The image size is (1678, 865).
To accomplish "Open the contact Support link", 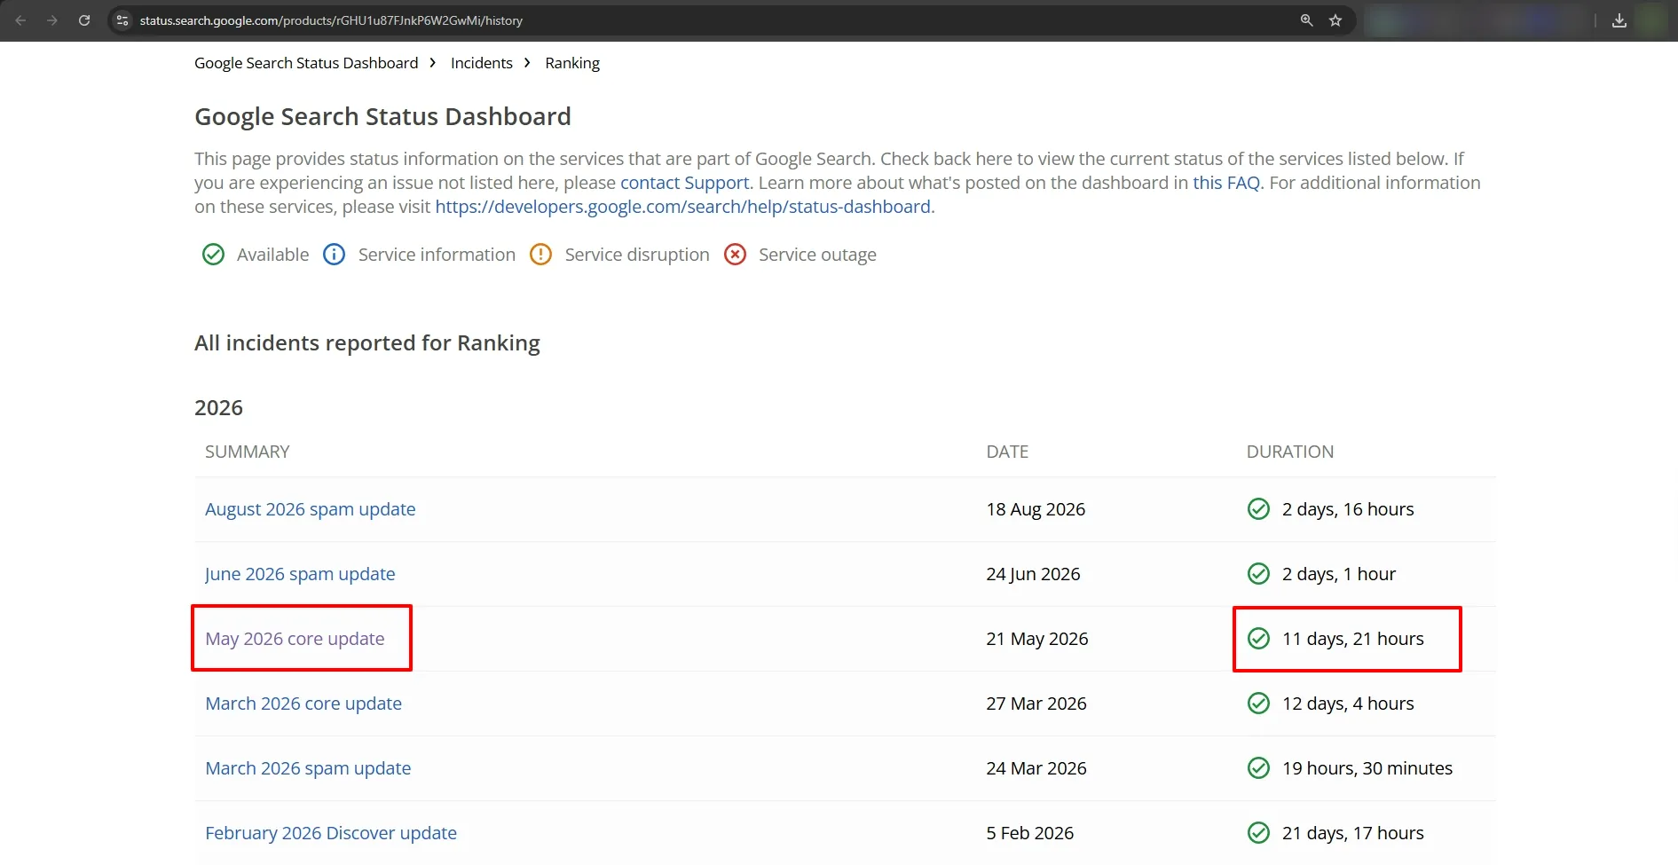I will [x=685, y=183].
